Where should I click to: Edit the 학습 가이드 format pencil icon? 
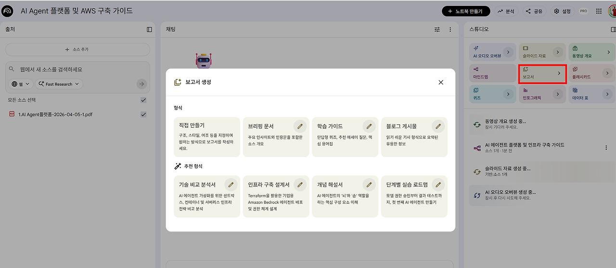coord(369,126)
